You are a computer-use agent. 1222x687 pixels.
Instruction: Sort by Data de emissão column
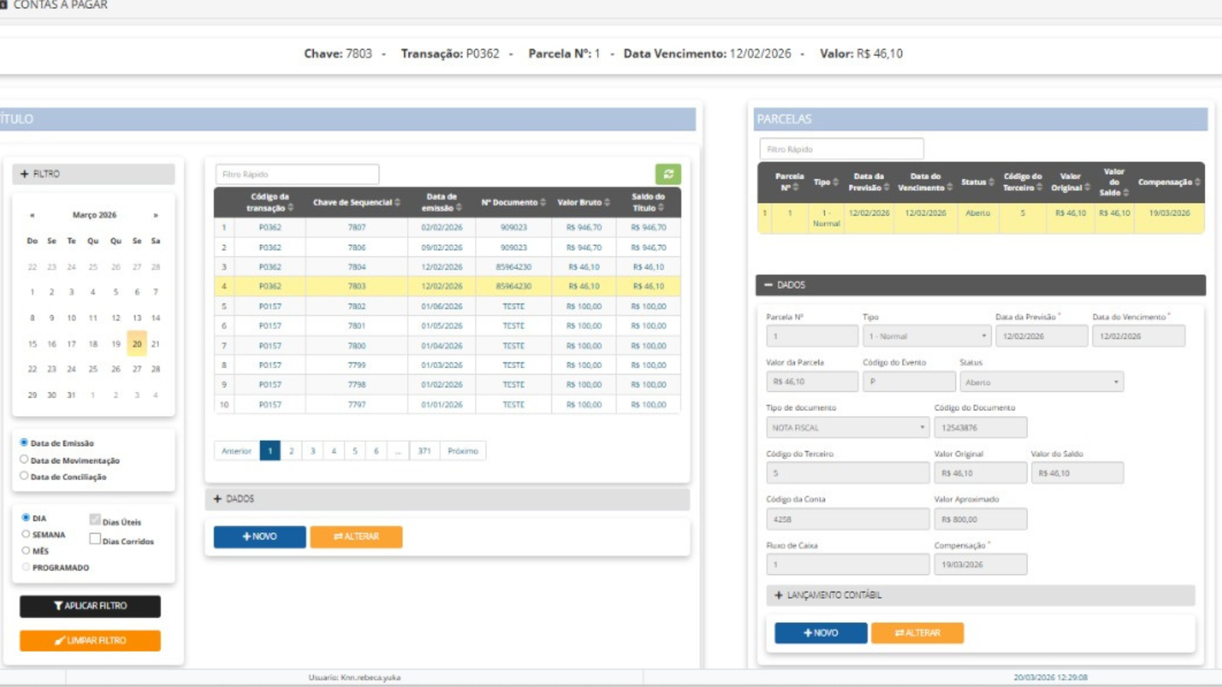point(441,202)
